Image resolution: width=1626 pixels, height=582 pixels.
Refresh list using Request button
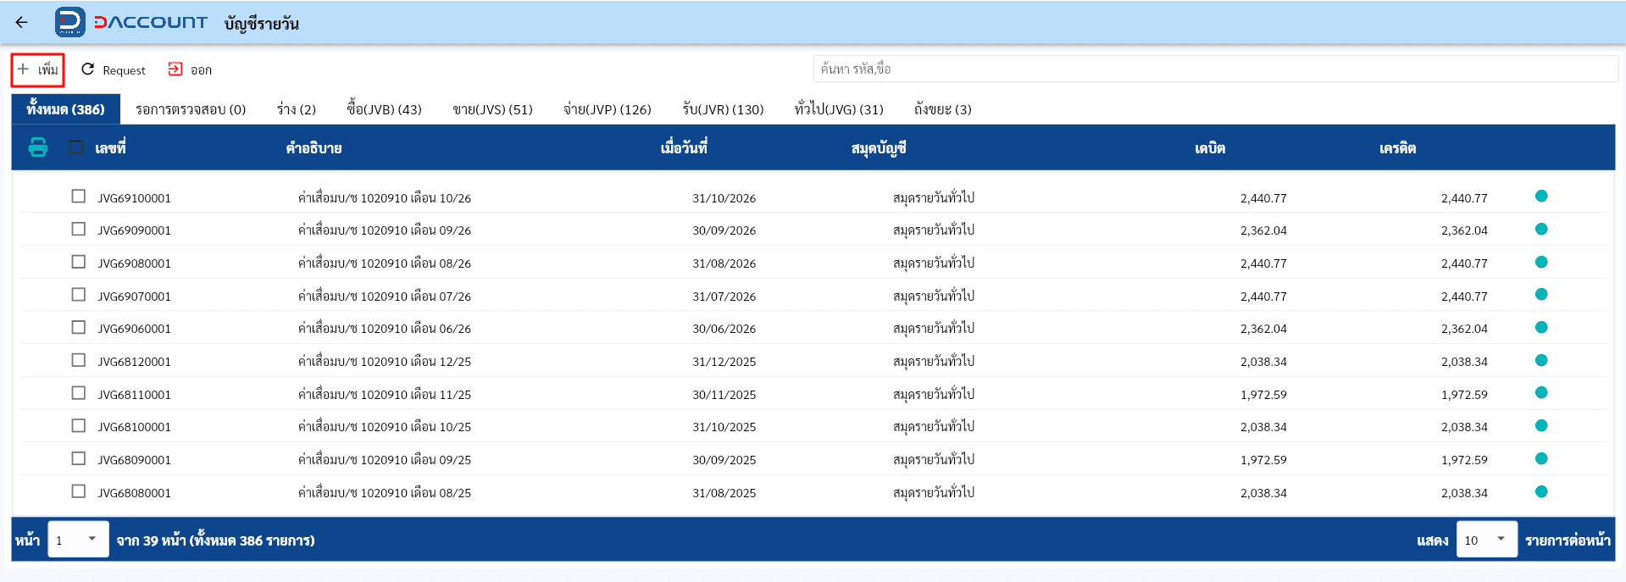(x=114, y=69)
